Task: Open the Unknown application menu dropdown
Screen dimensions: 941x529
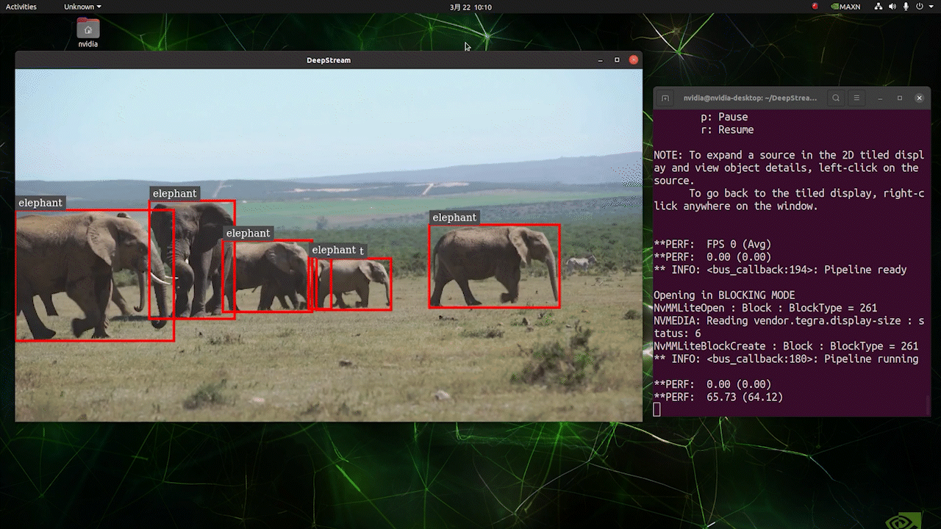Action: tap(82, 7)
